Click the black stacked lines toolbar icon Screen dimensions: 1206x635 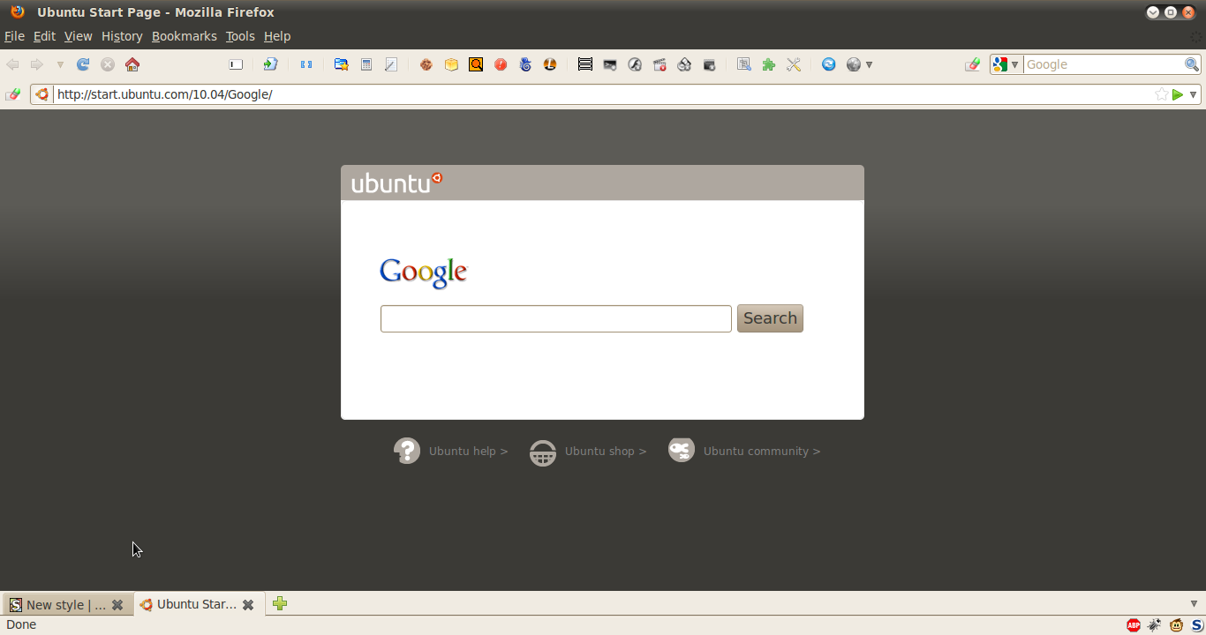585,64
